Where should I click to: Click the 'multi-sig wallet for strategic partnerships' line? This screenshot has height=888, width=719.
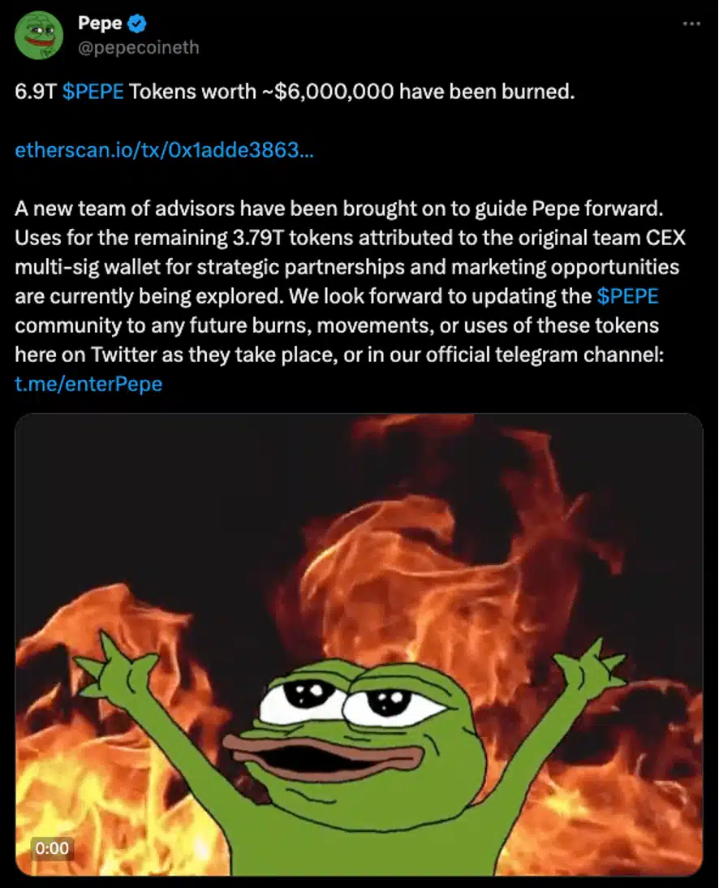pyautogui.click(x=347, y=267)
